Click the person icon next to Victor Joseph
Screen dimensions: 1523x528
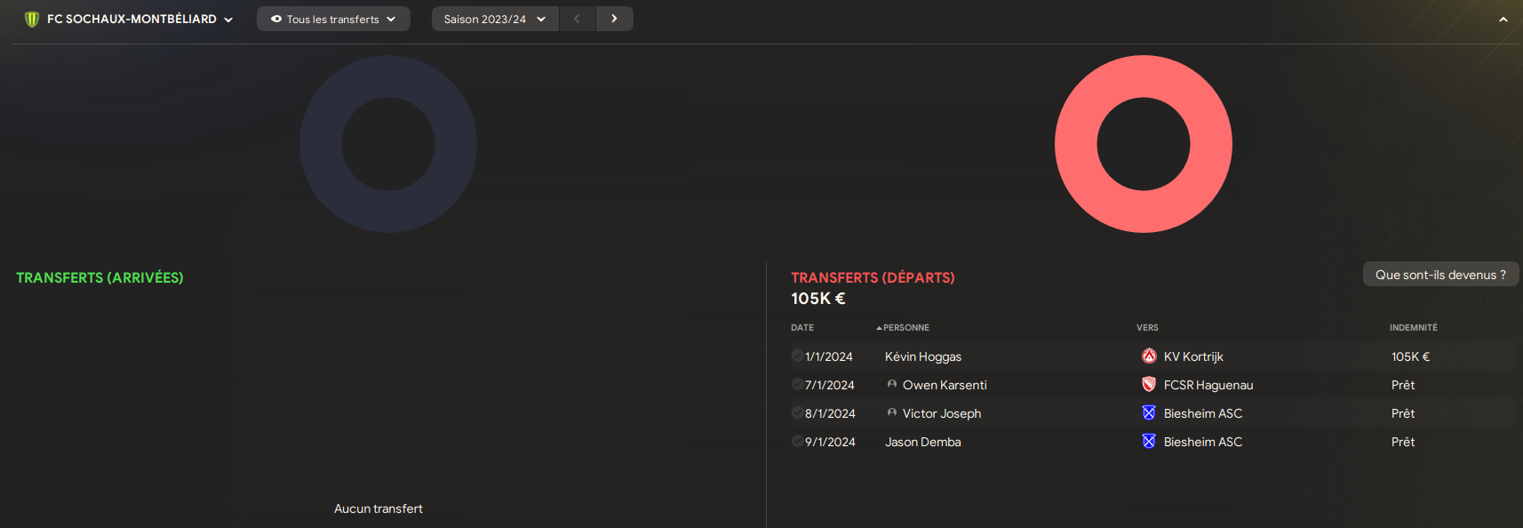[892, 413]
